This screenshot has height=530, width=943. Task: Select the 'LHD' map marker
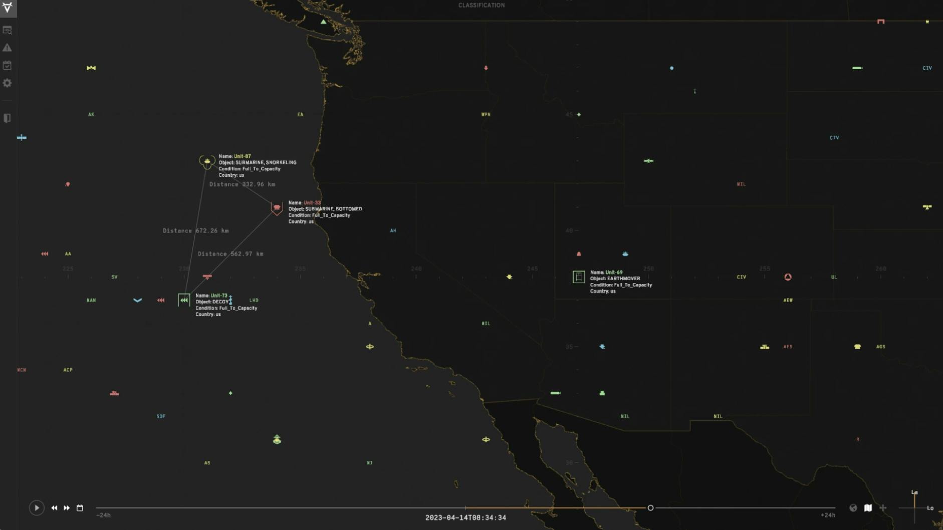pyautogui.click(x=254, y=301)
